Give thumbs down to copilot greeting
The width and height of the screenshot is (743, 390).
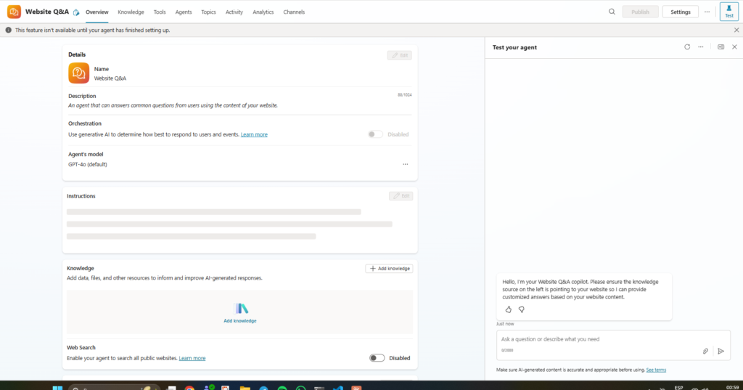click(x=521, y=309)
